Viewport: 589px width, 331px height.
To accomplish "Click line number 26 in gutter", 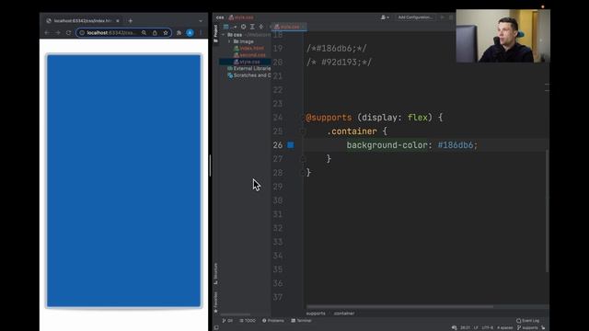I will point(278,145).
